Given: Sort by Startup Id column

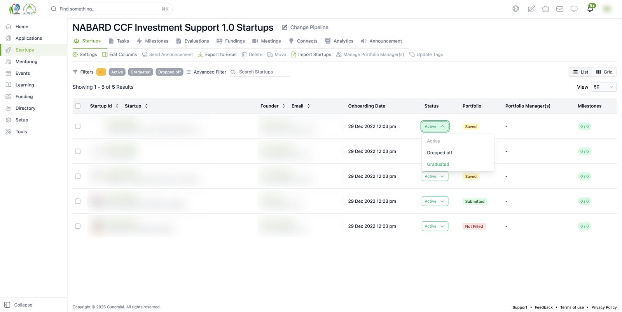Looking at the screenshot, I should tap(117, 106).
